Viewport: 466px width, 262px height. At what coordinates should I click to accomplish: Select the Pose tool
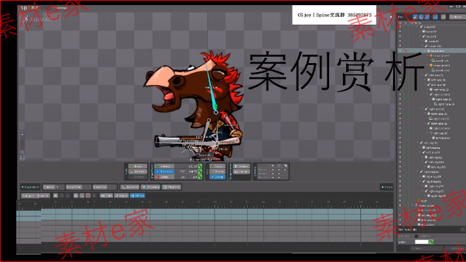138,166
